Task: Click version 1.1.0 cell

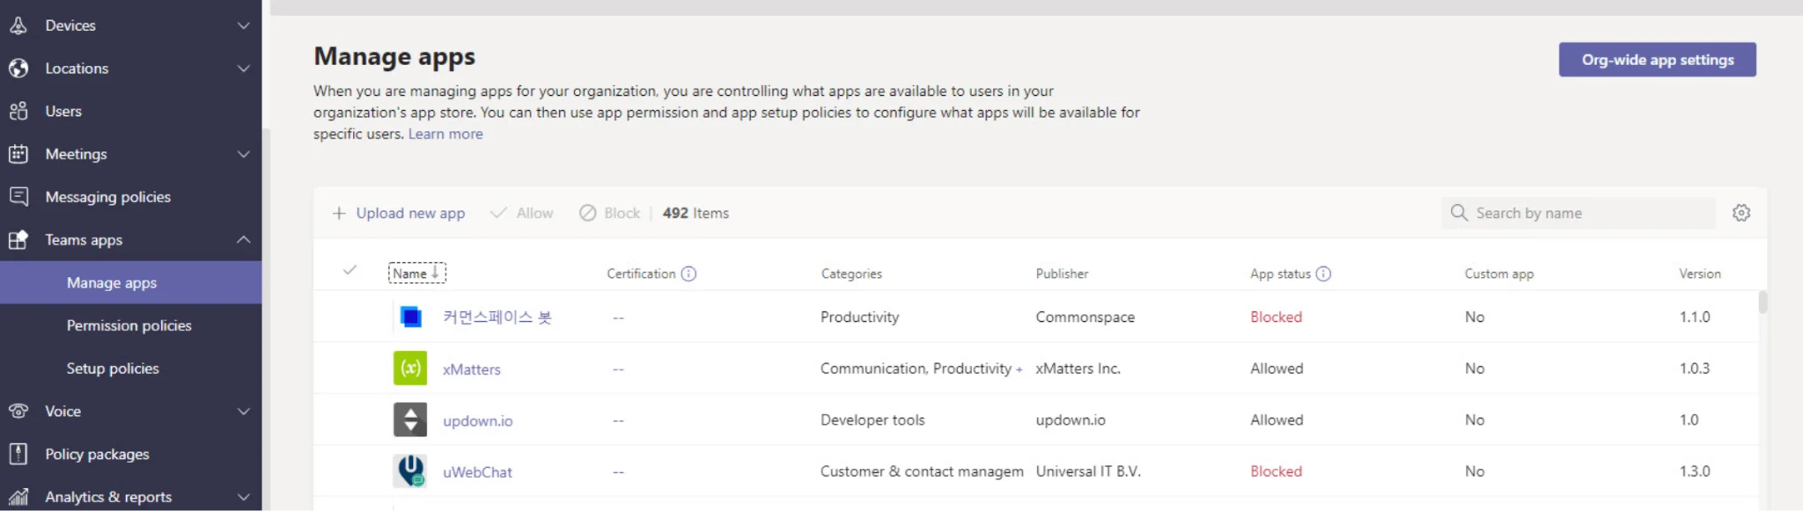Action: tap(1695, 317)
